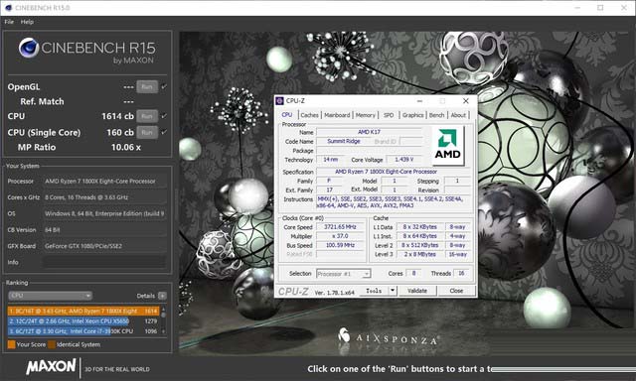The height and width of the screenshot is (381, 636).
Task: Switch to CPU-Z Memory tab
Action: pyautogui.click(x=365, y=115)
